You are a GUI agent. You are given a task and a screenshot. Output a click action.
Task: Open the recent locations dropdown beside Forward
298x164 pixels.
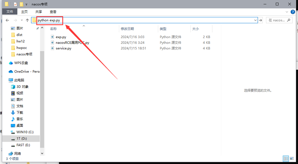[21, 20]
